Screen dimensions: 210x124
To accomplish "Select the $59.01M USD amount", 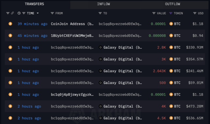I will coord(196,83).
